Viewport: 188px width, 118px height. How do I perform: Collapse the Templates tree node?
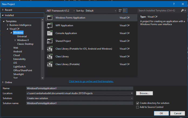pyautogui.click(x=4, y=21)
